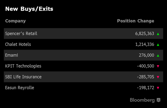
Task: Click the 1,214,336 position change value
Action: pos(145,45)
